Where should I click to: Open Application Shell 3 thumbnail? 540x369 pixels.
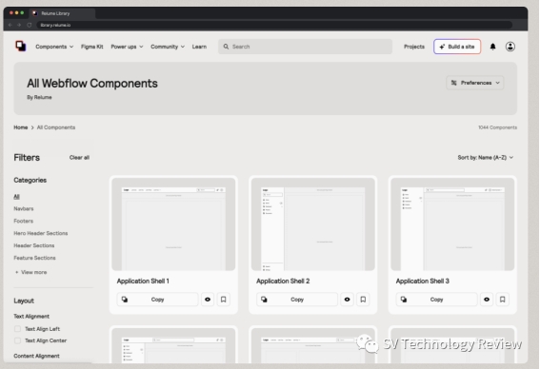452,224
